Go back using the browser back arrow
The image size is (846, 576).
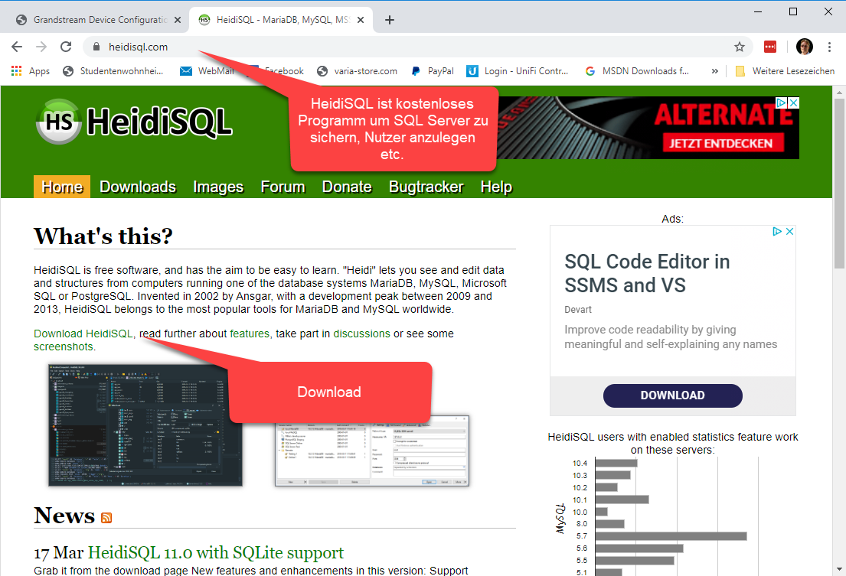pyautogui.click(x=17, y=47)
